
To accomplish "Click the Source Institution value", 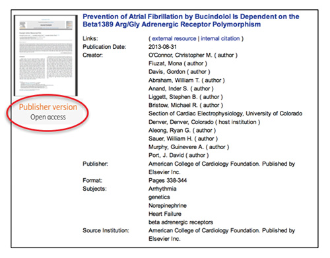I will [222, 235].
